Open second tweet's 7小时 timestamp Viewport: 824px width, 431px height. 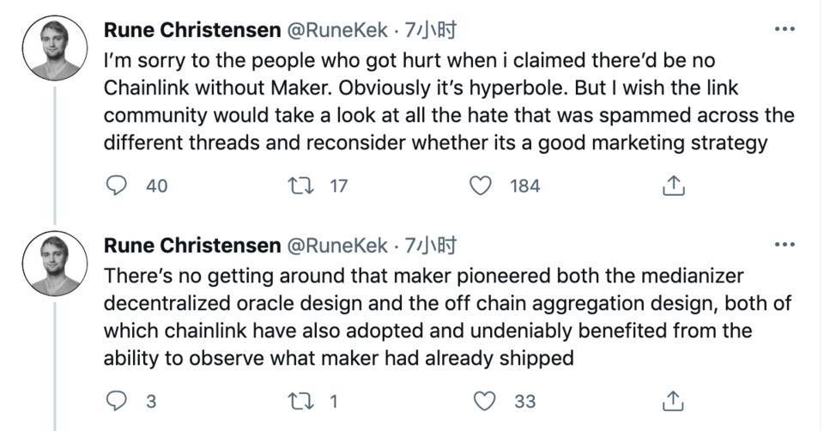(x=430, y=246)
